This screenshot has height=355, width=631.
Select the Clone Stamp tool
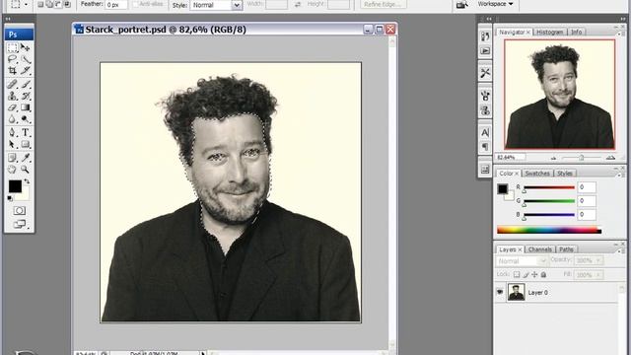pyautogui.click(x=13, y=96)
